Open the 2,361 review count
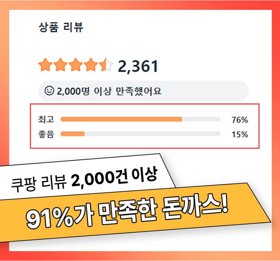280x261 pixels. coord(138,66)
